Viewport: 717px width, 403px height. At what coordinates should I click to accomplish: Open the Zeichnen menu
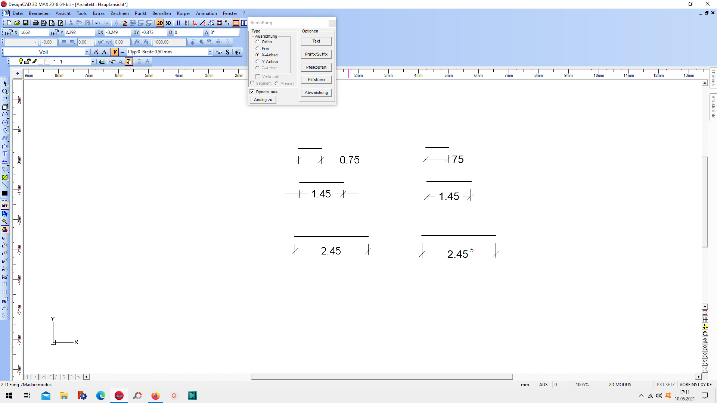tap(119, 13)
